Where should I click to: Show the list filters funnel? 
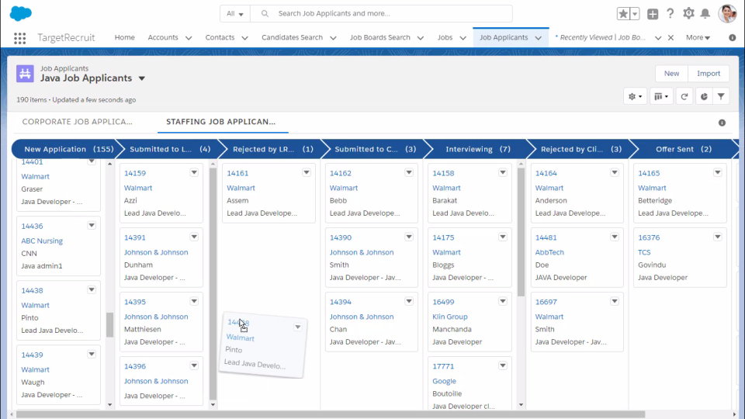click(x=721, y=96)
